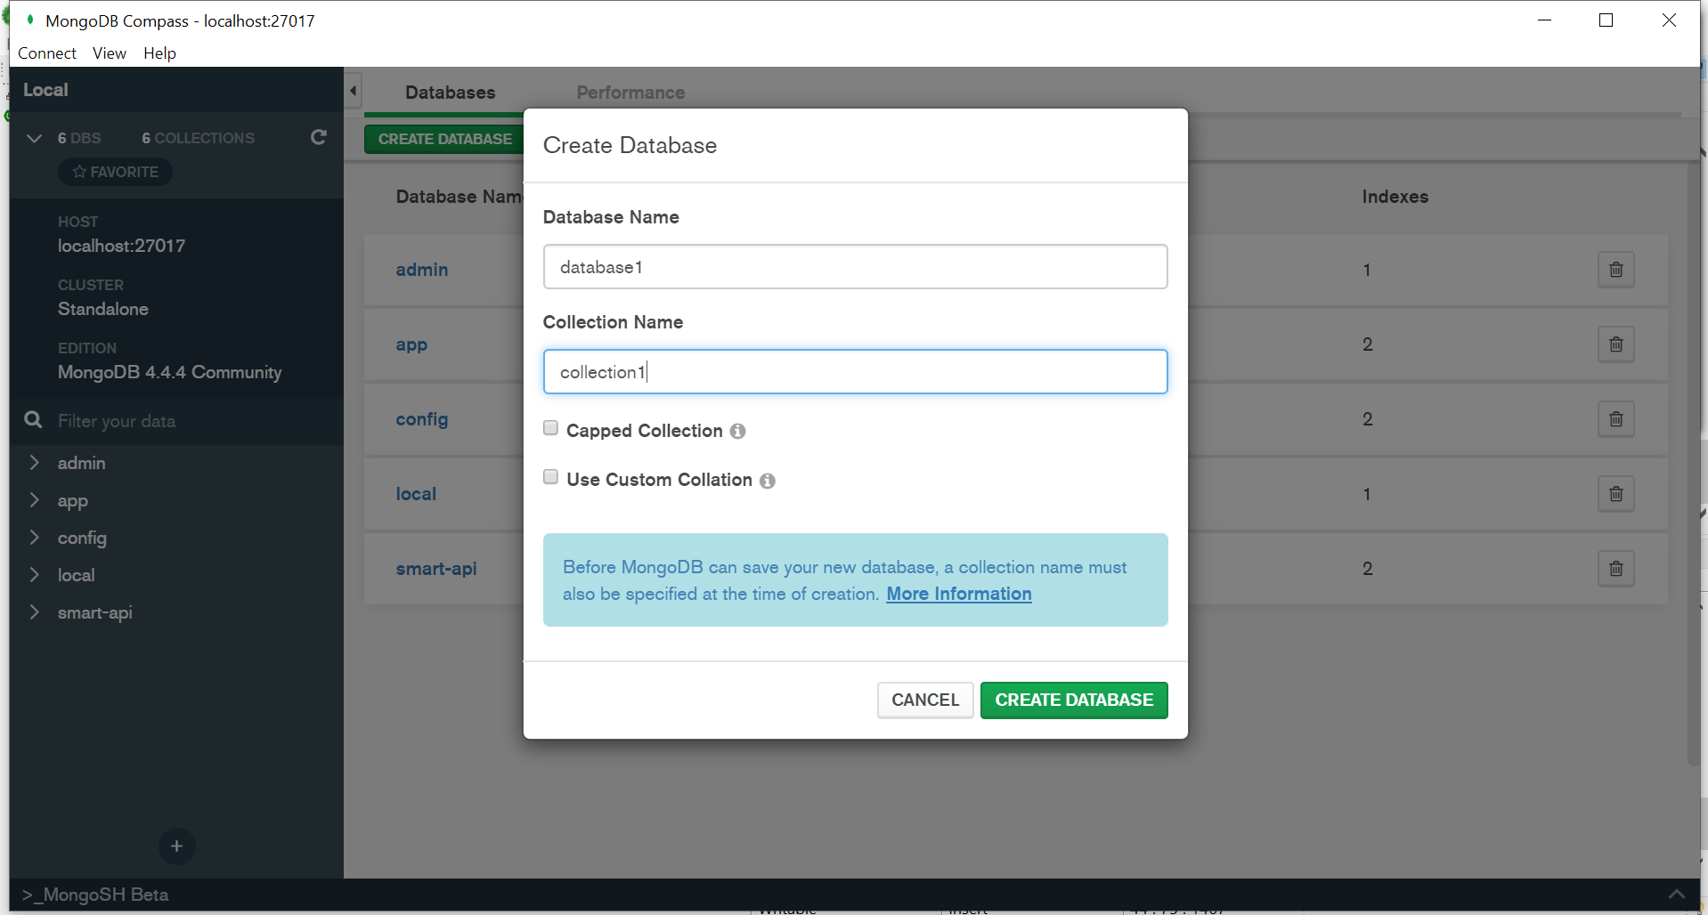Select the app item in sidebar tree
This screenshot has height=915, width=1708.
[73, 500]
